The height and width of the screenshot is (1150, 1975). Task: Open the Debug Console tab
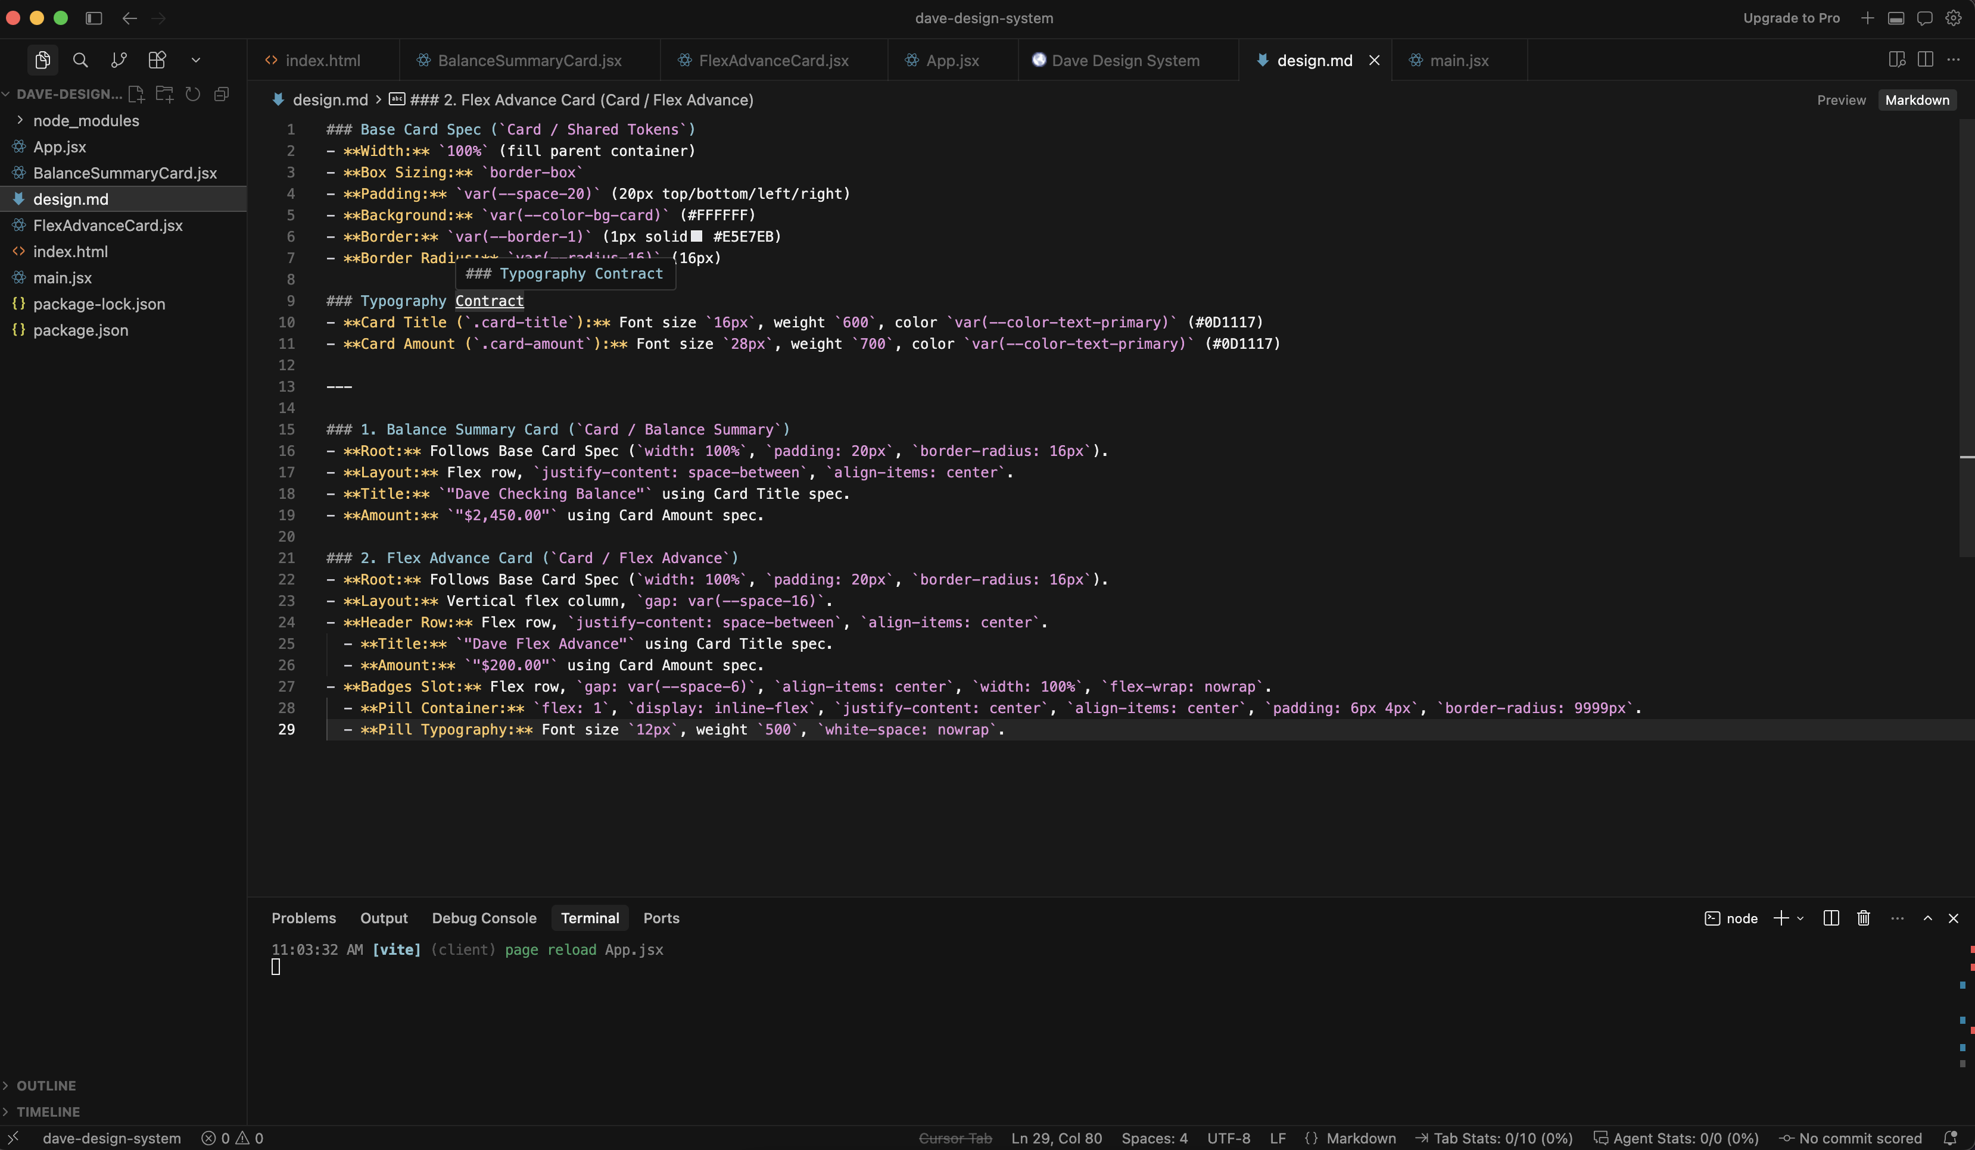coord(484,918)
